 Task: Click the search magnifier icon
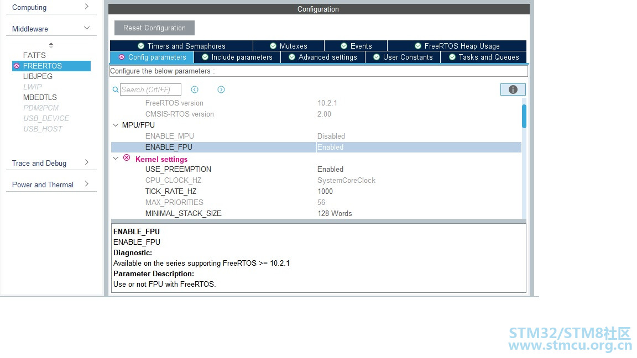[116, 89]
